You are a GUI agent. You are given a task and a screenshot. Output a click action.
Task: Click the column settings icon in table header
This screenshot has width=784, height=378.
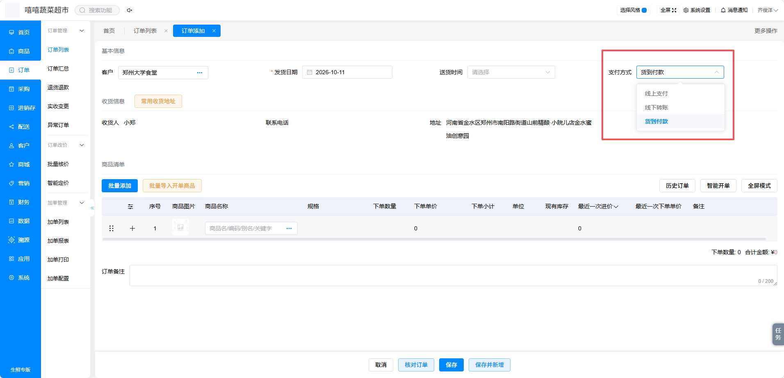click(x=130, y=207)
